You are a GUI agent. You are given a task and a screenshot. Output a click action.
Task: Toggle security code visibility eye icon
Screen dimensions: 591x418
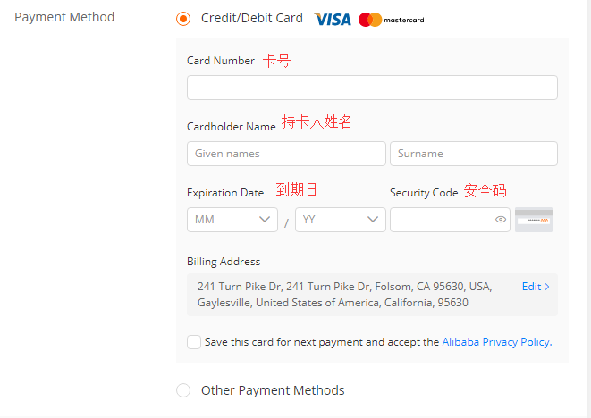[x=501, y=220]
